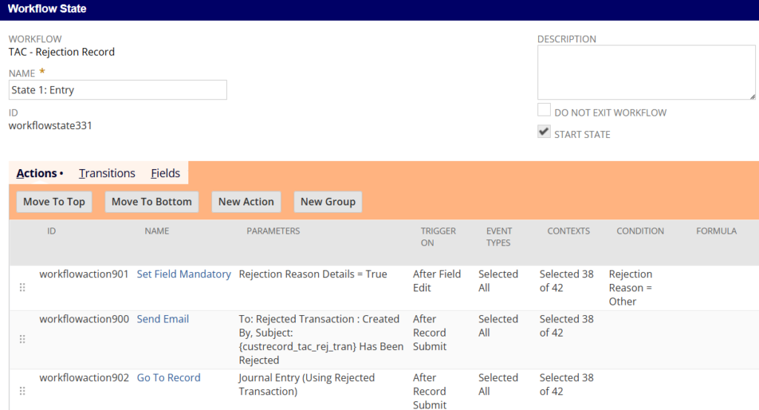Click 'Selected All' in Go To Record row
The width and height of the screenshot is (759, 410).
click(498, 384)
